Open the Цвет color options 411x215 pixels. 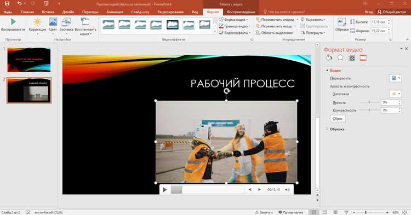53,26
